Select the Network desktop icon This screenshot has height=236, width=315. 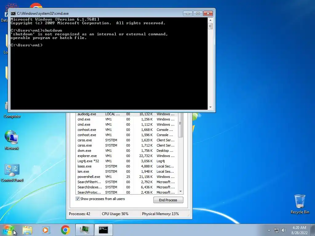(x=12, y=140)
